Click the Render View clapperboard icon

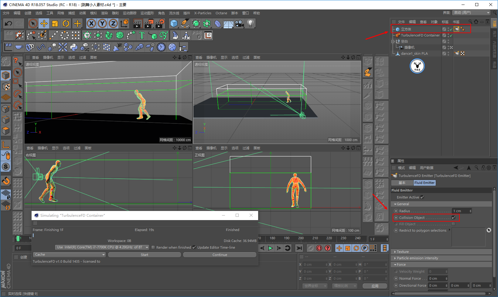tap(138, 23)
